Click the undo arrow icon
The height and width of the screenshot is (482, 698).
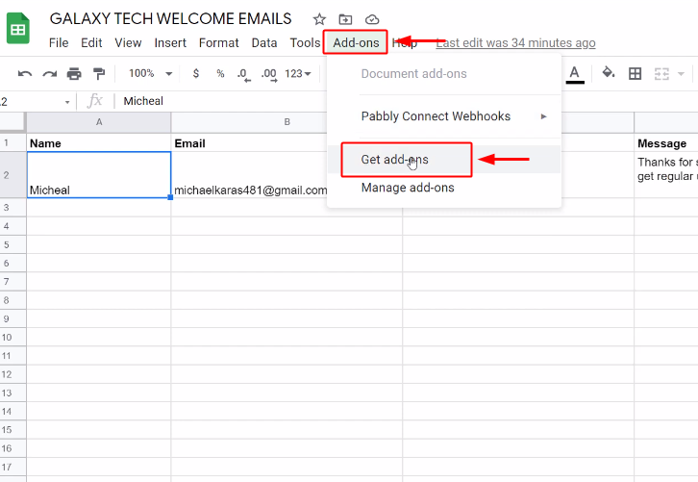(x=25, y=73)
